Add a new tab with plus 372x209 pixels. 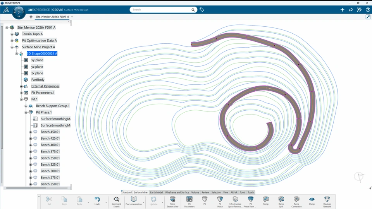tap(72, 17)
